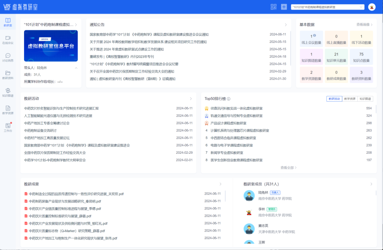This screenshot has height=250, width=383.
Task: Switch to 知识图谱 ranking tab
Action: tap(365, 99)
